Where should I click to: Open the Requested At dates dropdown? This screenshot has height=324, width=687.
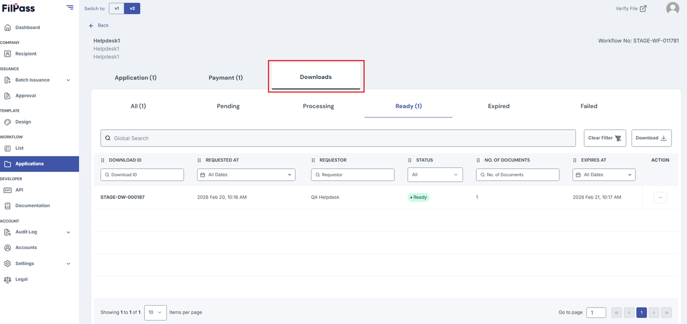click(x=246, y=175)
